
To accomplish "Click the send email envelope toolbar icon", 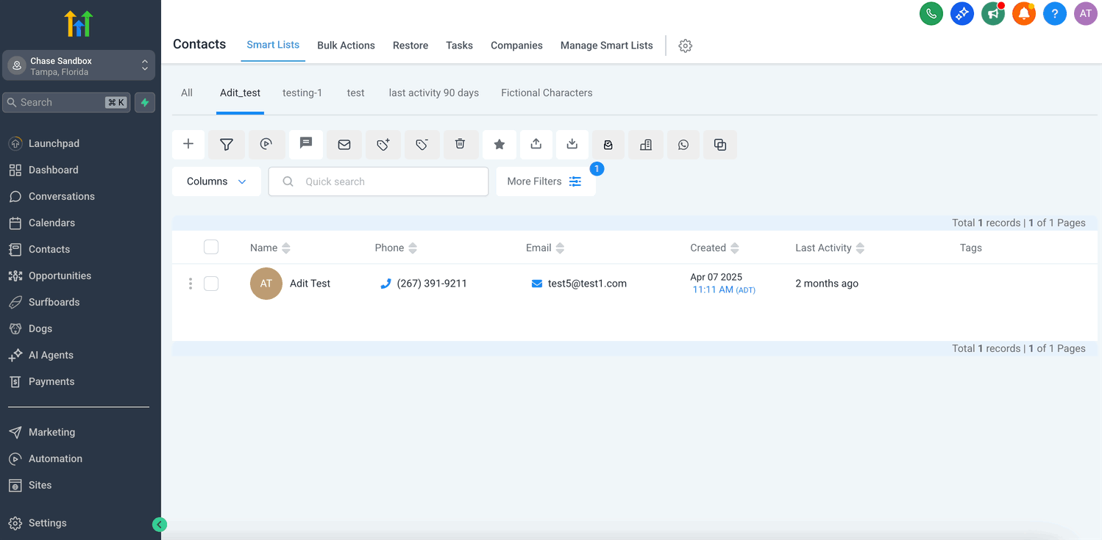I will pyautogui.click(x=344, y=145).
